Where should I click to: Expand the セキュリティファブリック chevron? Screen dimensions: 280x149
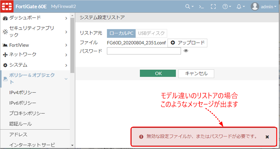point(66,32)
